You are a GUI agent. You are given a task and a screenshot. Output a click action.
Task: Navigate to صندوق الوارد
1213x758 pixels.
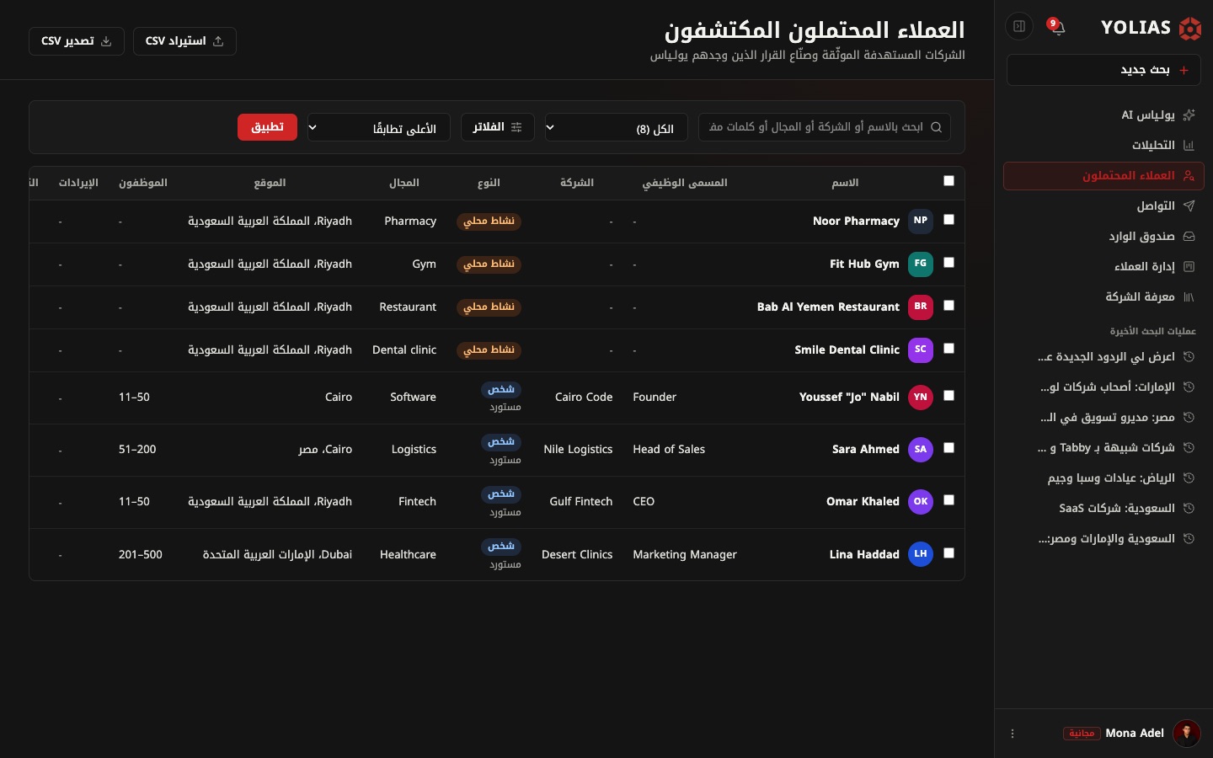1103,237
